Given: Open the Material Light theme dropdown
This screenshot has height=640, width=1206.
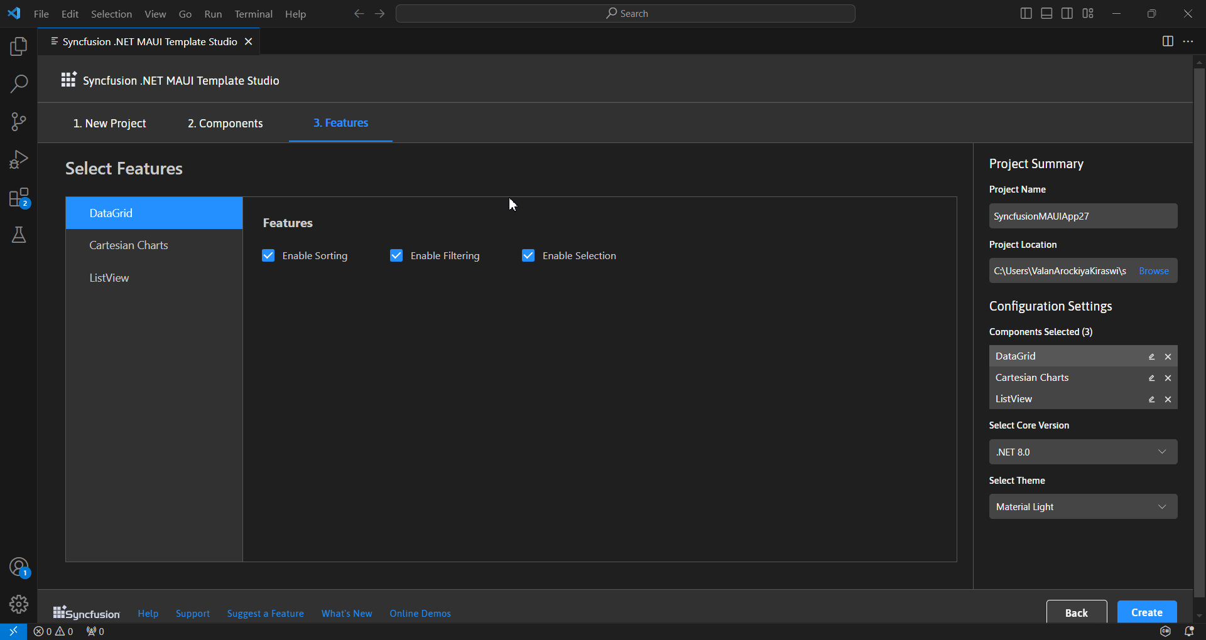Looking at the screenshot, I should [1083, 506].
